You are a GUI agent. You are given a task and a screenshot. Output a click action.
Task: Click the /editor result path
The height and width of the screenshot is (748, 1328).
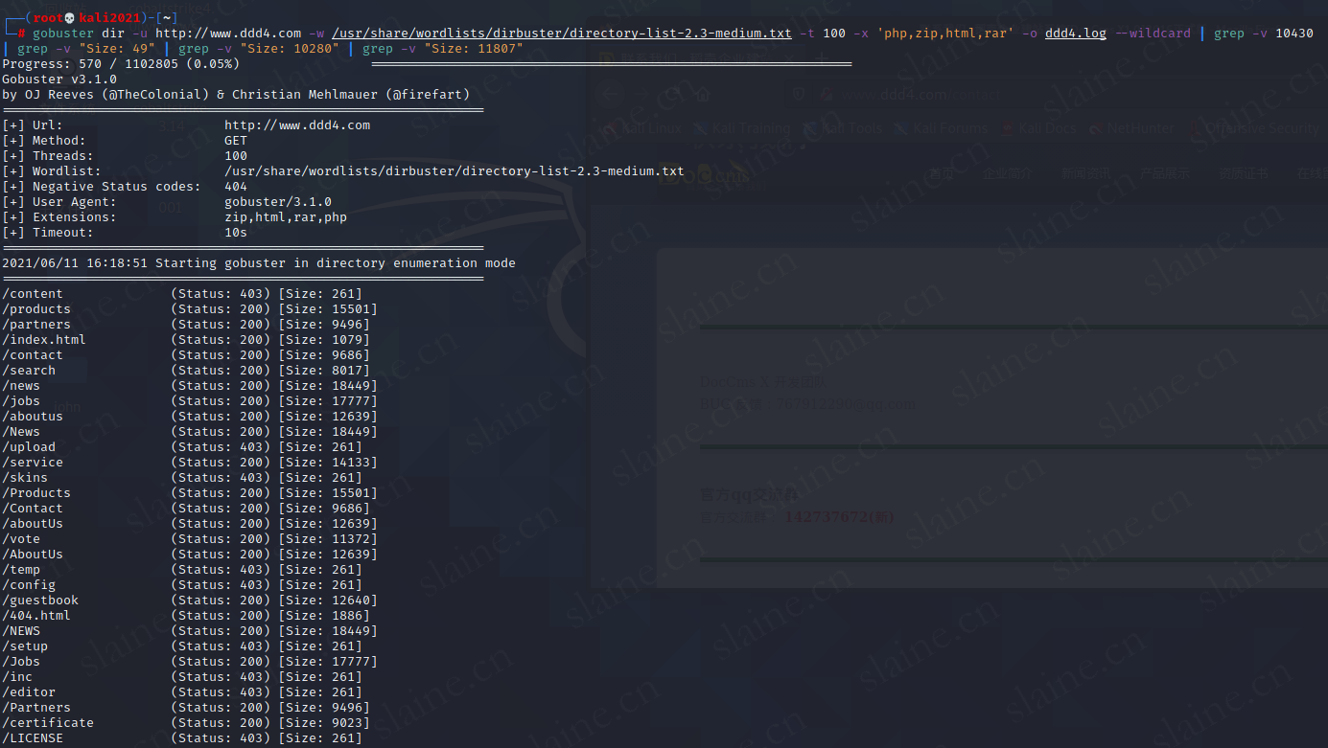(x=29, y=692)
